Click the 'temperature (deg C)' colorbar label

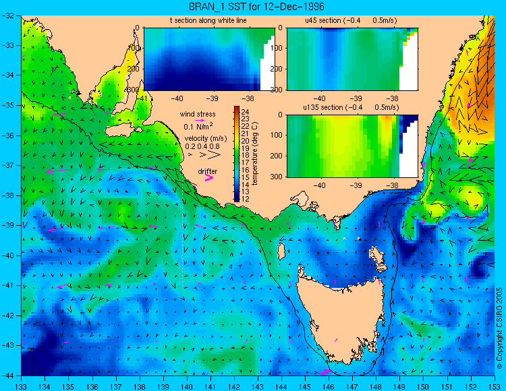pos(254,154)
